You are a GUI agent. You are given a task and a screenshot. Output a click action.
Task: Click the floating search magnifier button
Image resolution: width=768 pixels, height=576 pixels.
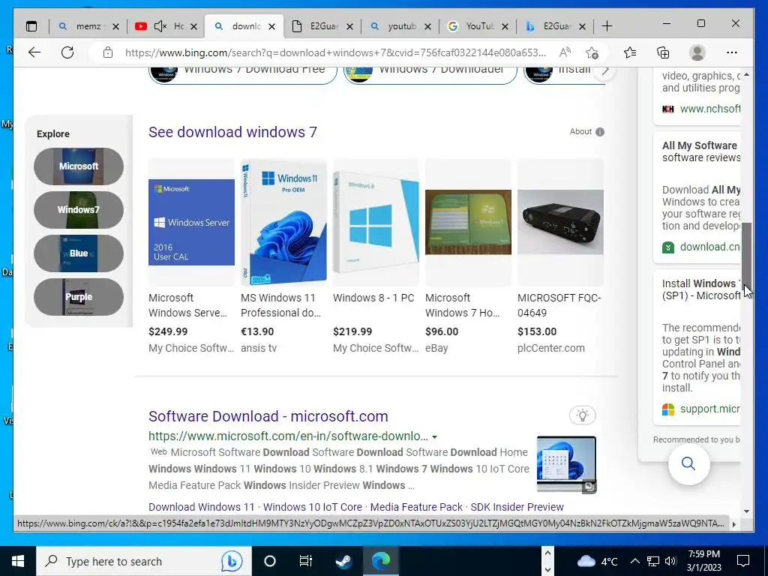pyautogui.click(x=688, y=463)
